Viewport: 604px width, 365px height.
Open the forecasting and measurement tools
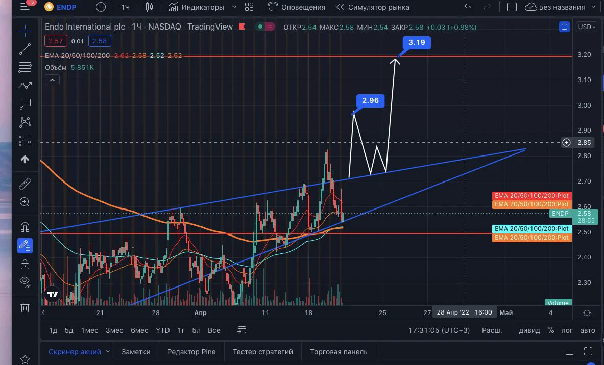tap(25, 141)
